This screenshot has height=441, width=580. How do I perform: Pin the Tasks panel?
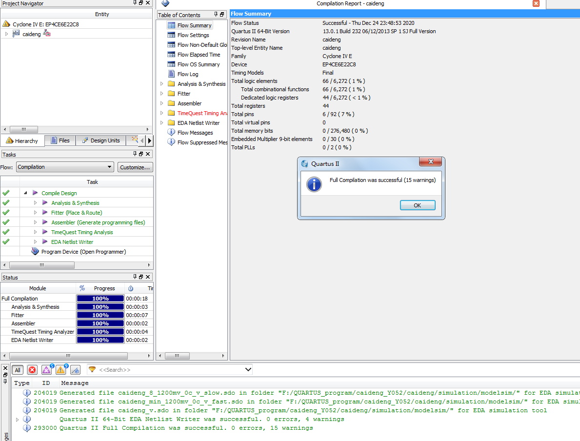tap(135, 154)
